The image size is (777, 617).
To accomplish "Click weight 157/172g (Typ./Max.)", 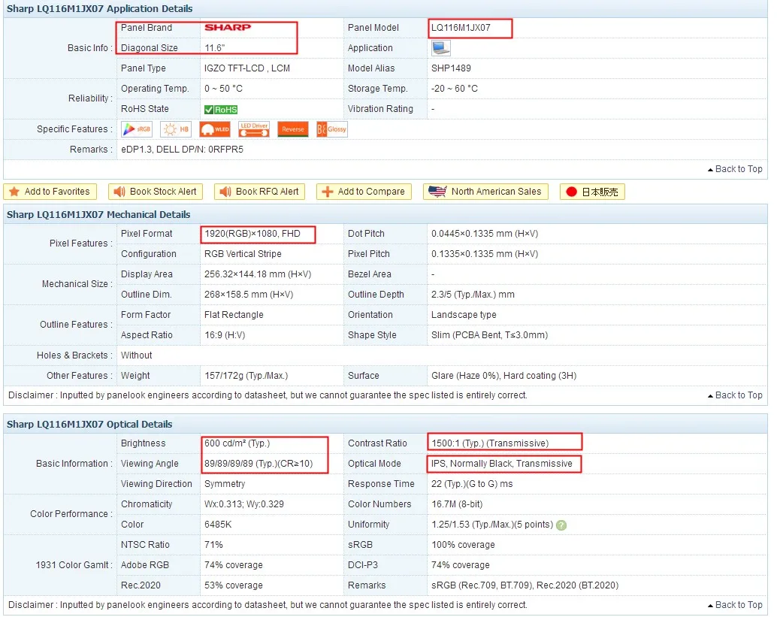I will [246, 377].
